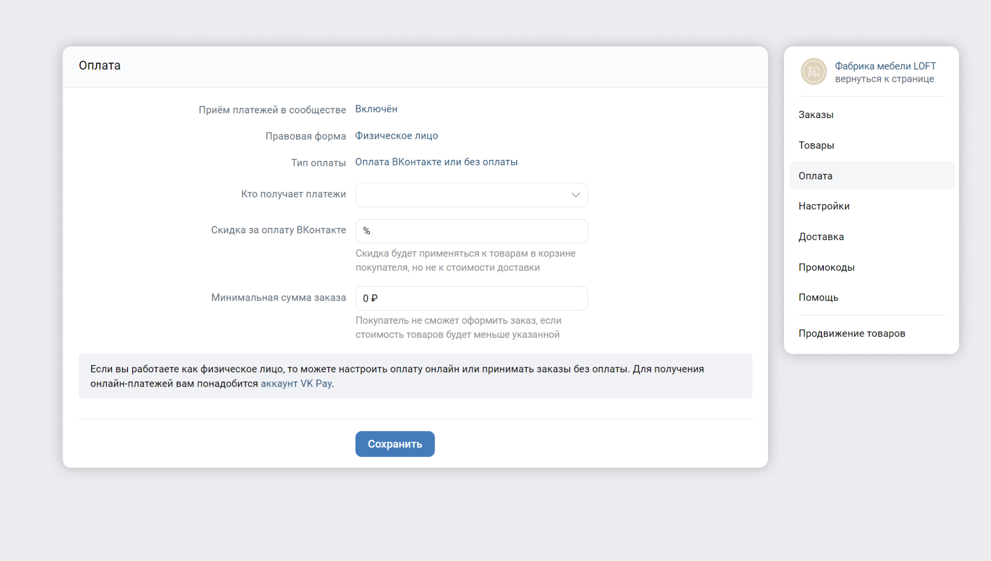
Task: Open the Помощь menu section
Action: tap(872, 298)
